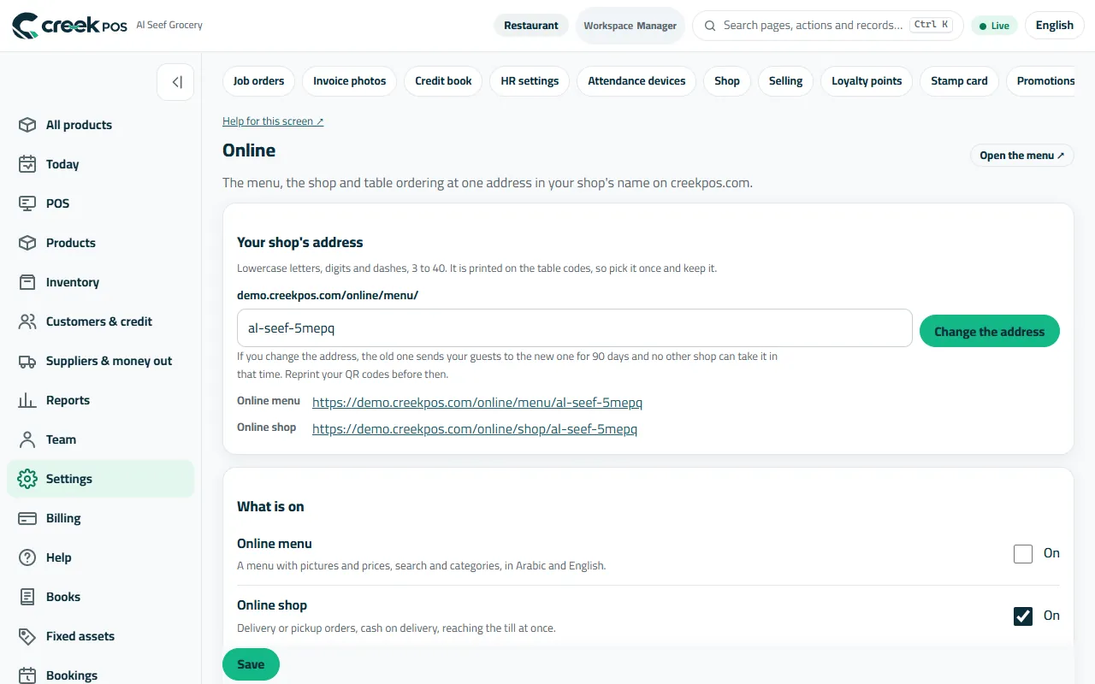This screenshot has width=1095, height=684.
Task: Open the Invoice photos tab
Action: (x=349, y=81)
